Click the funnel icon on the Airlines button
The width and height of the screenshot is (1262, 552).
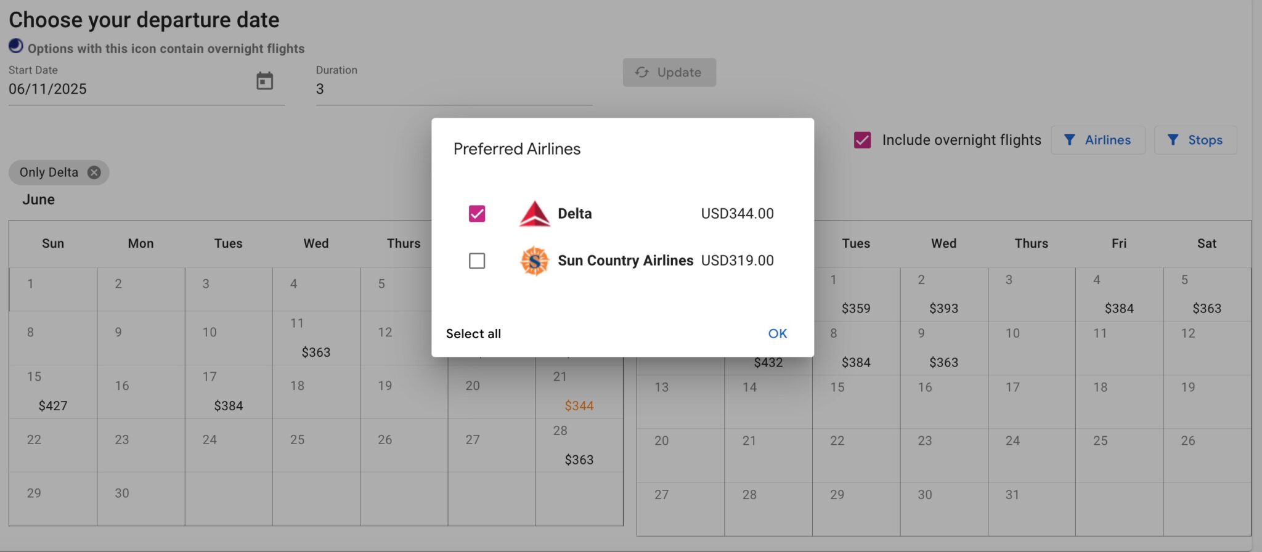1070,140
